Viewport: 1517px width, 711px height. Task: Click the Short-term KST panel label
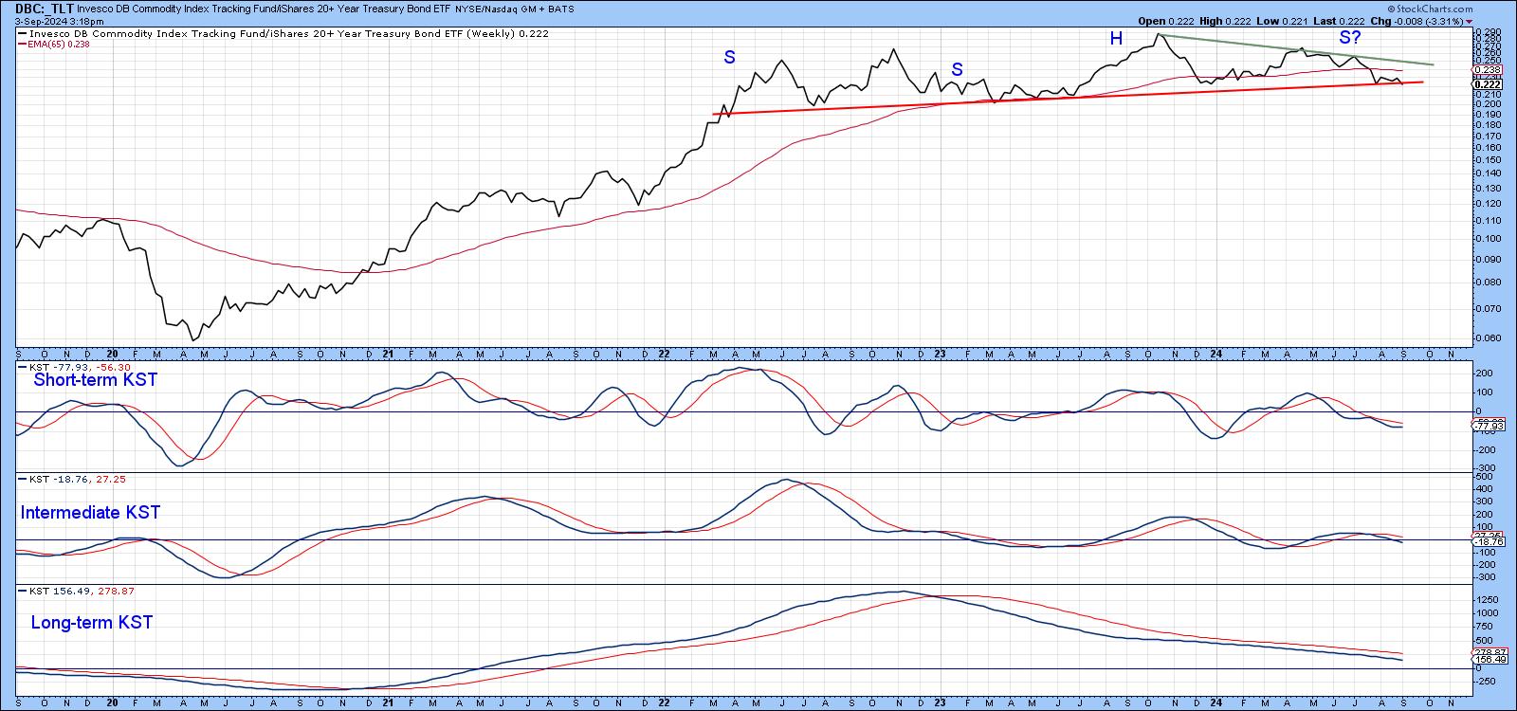pyautogui.click(x=96, y=380)
